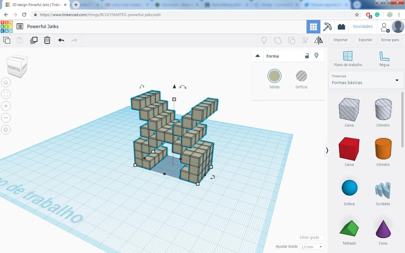Bookmark page with star icon
Viewport: 405px width, 253px height.
pyautogui.click(x=357, y=15)
